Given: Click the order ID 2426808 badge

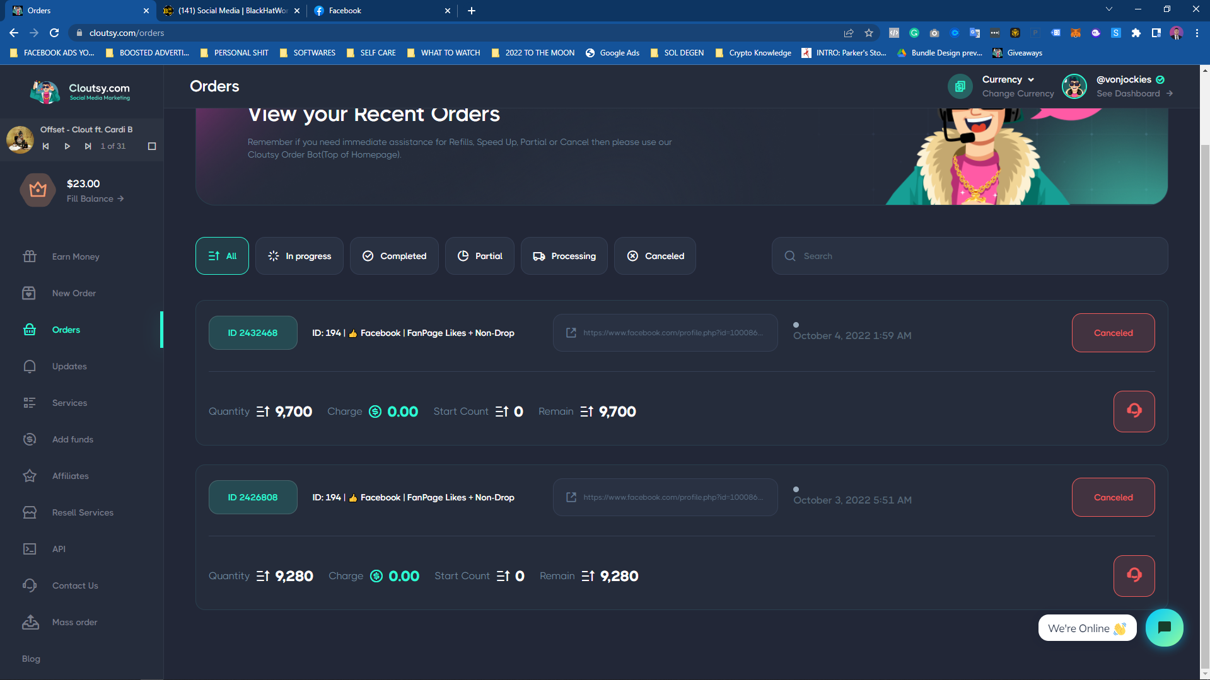Looking at the screenshot, I should 253,497.
